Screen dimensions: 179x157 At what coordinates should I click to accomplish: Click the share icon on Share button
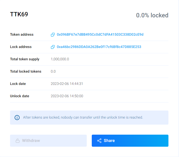pos(99,141)
